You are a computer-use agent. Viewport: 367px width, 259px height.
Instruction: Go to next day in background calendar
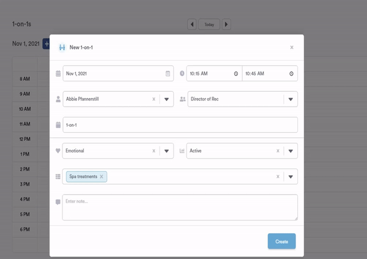pyautogui.click(x=226, y=24)
